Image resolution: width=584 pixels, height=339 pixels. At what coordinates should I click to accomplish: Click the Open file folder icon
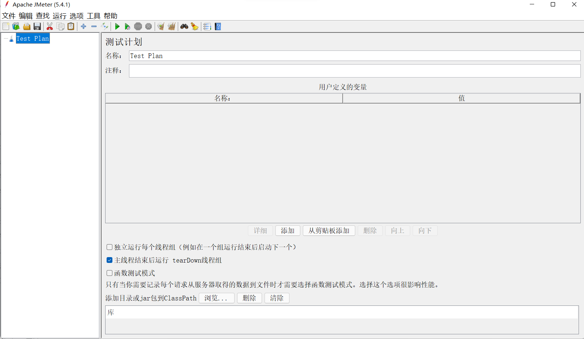point(27,26)
